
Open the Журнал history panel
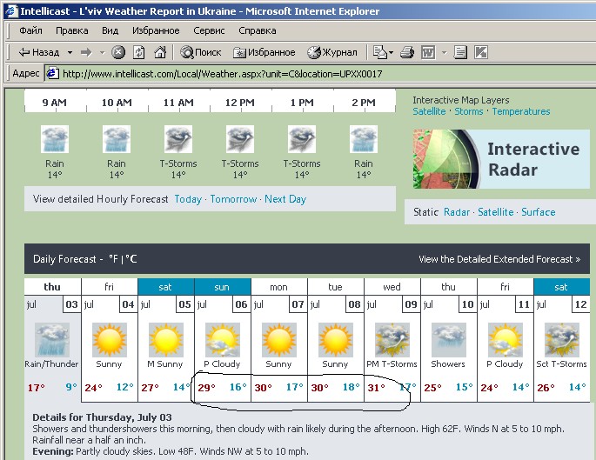(332, 52)
